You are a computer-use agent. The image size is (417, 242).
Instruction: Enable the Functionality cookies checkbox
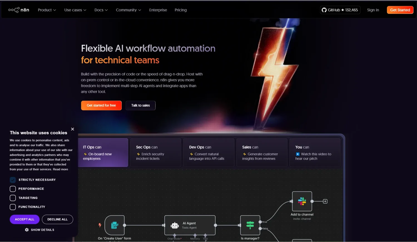point(13,207)
